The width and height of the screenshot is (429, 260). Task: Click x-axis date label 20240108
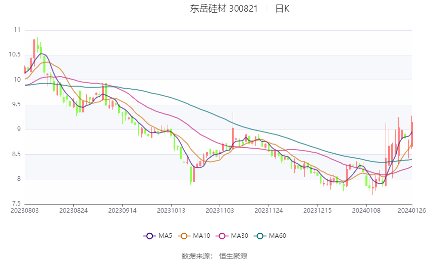366,211
